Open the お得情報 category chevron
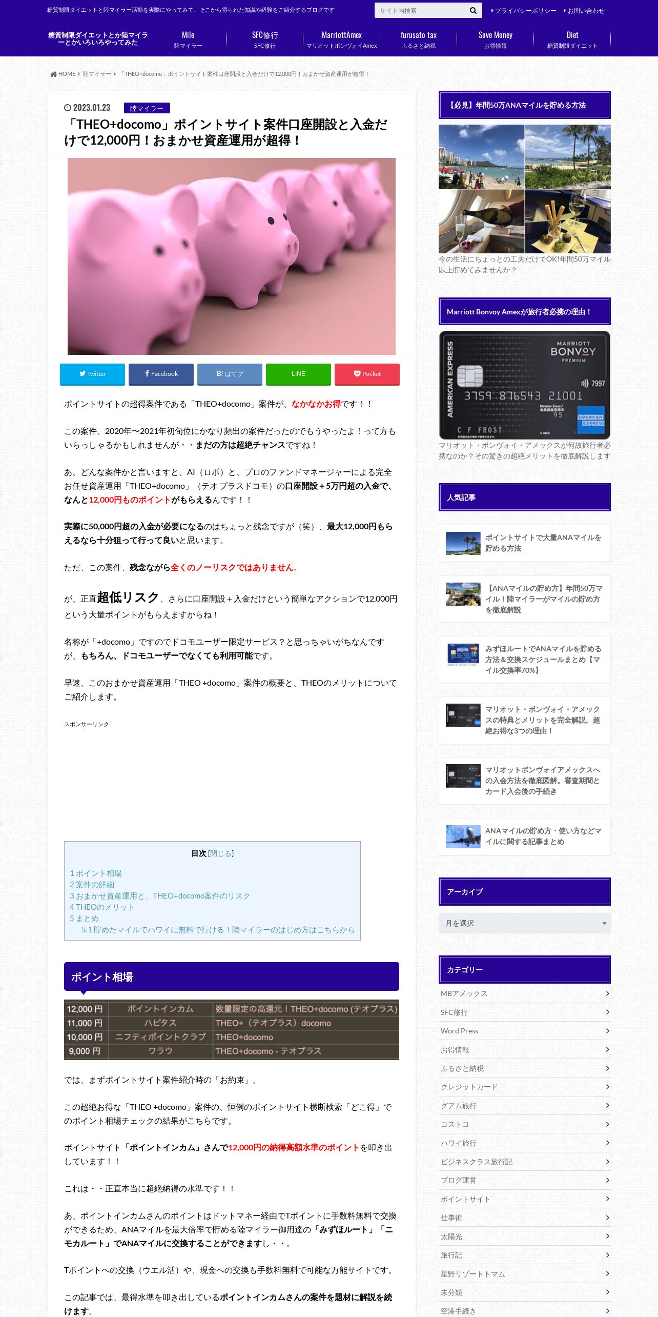The image size is (658, 1317). [607, 1049]
